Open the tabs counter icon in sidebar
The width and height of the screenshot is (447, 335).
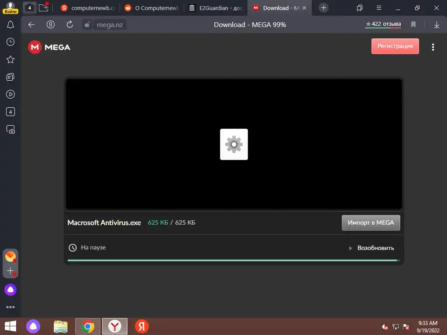click(10, 112)
